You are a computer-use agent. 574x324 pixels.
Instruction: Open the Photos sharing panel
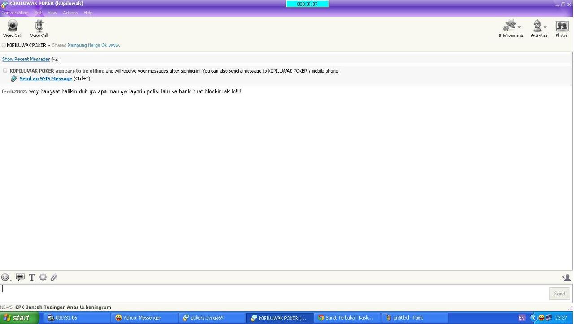[x=561, y=28]
